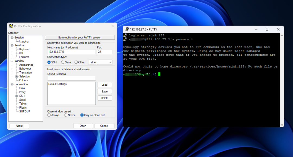Open the Rlogin settings category

[23, 108]
